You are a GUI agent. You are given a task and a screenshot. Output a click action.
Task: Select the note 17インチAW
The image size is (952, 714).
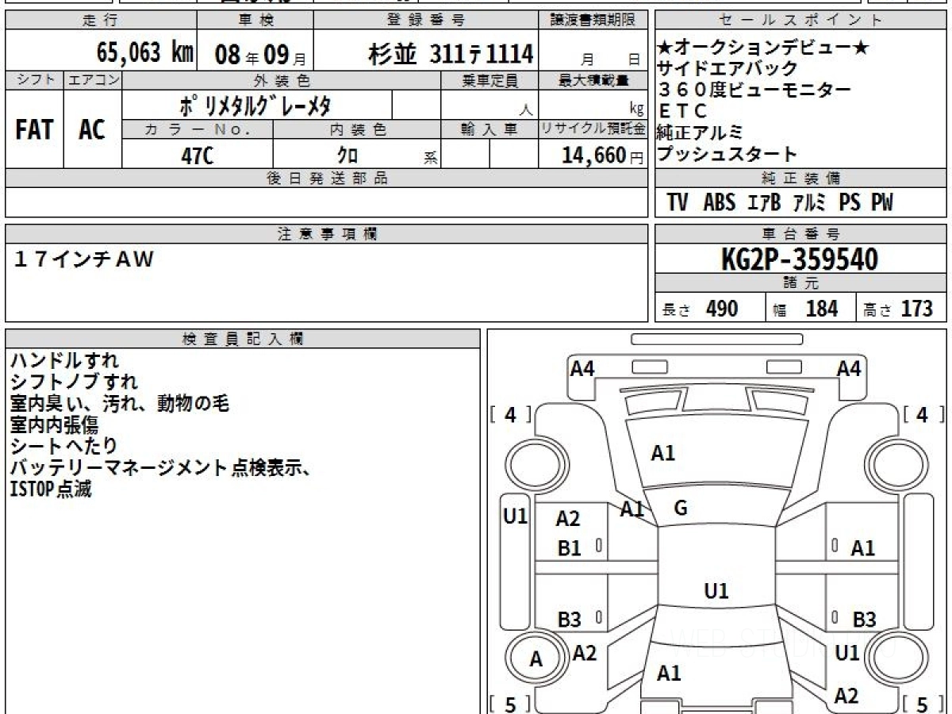pos(84,259)
